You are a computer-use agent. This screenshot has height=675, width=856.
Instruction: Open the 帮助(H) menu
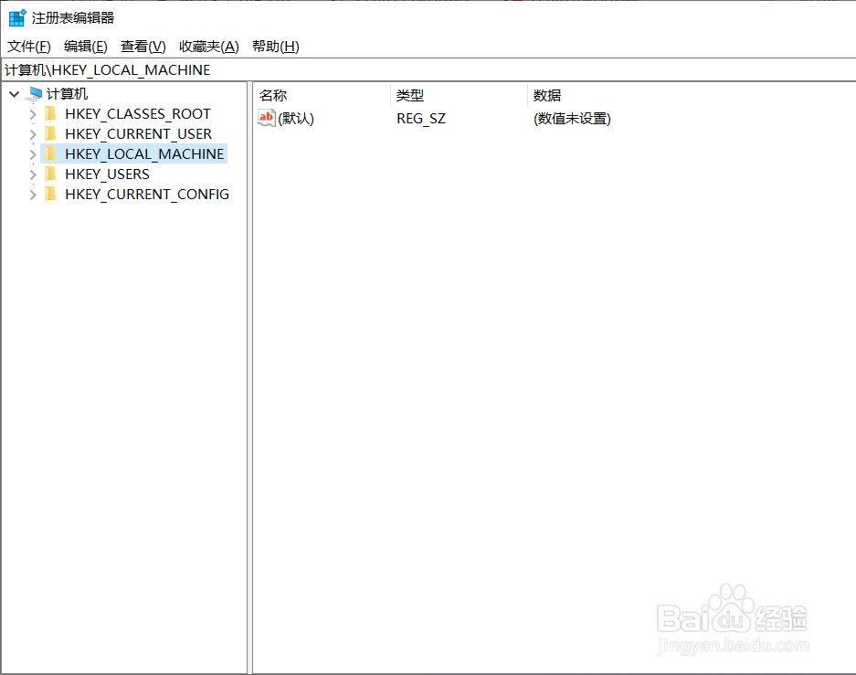tap(276, 47)
